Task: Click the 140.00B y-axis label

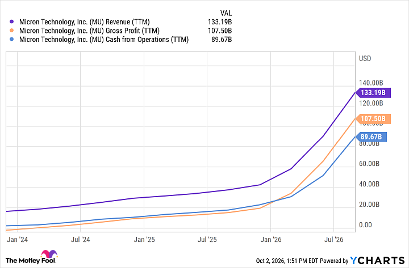Action: point(371,83)
